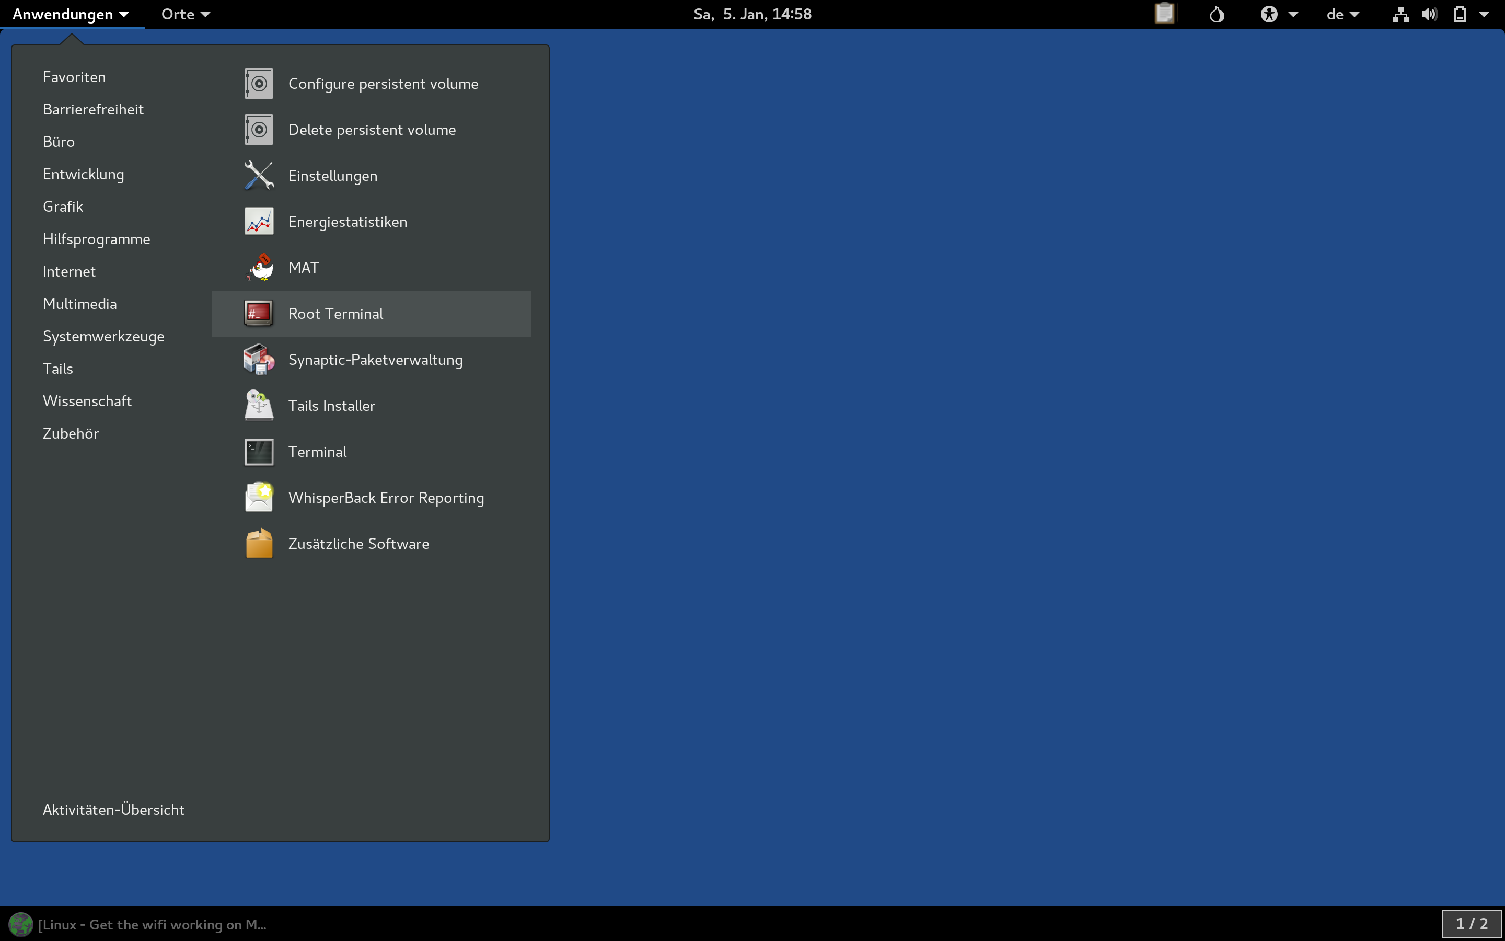Expand the Anwendungen menu arrow
Image resolution: width=1505 pixels, height=941 pixels.
pos(124,14)
